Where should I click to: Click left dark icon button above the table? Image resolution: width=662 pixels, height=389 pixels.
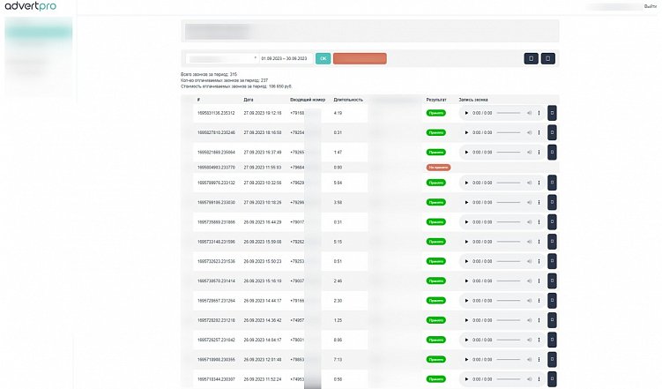pos(532,59)
